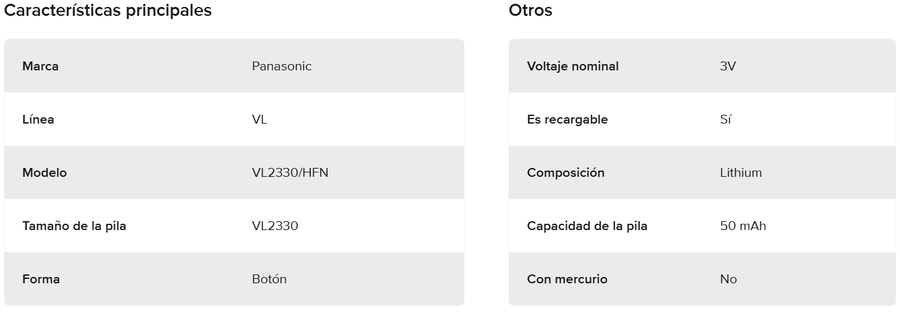Click the "Panasonic" brand value
Screen dimensions: 900x315
click(x=282, y=66)
